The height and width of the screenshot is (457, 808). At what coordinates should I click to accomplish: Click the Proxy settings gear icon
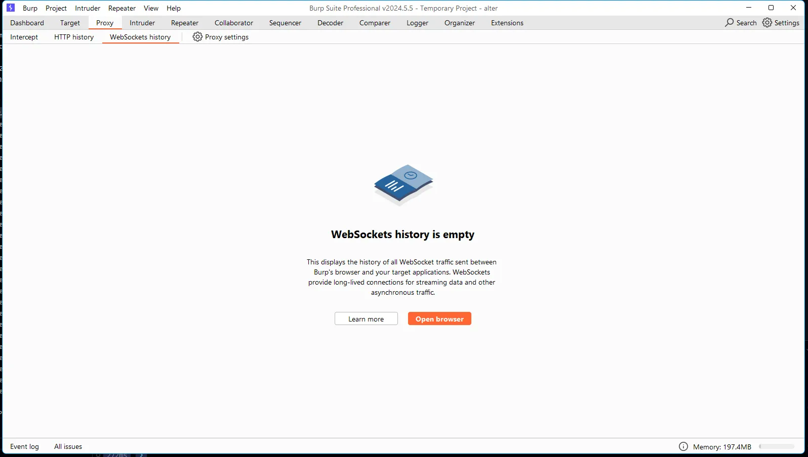coord(197,37)
